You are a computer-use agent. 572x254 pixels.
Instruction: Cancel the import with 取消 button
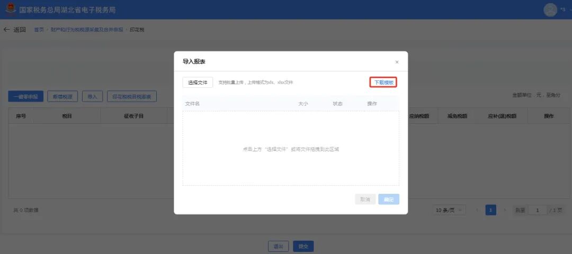tap(365, 199)
